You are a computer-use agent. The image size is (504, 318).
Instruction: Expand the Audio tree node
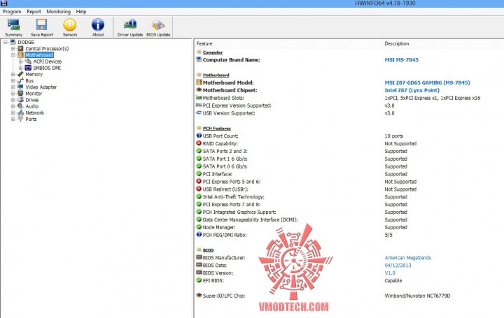click(x=13, y=106)
